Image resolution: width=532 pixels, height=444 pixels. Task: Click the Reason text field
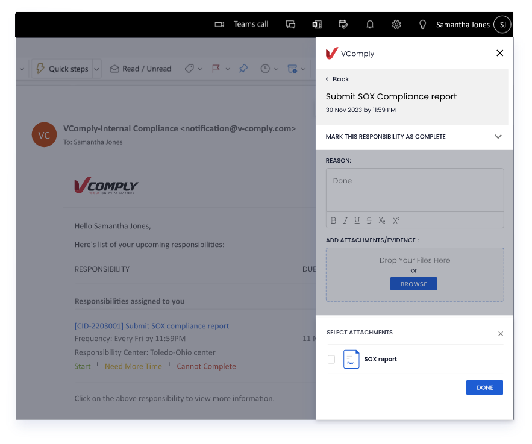(x=415, y=190)
